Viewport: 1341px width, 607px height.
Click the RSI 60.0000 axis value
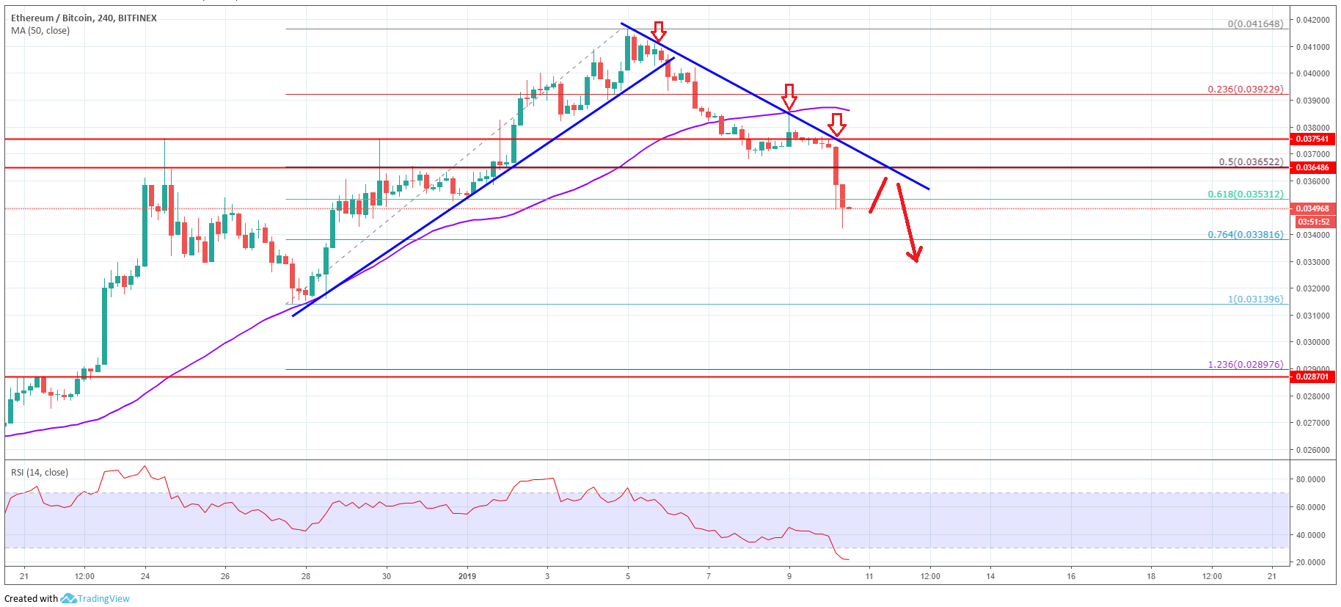click(x=1311, y=507)
